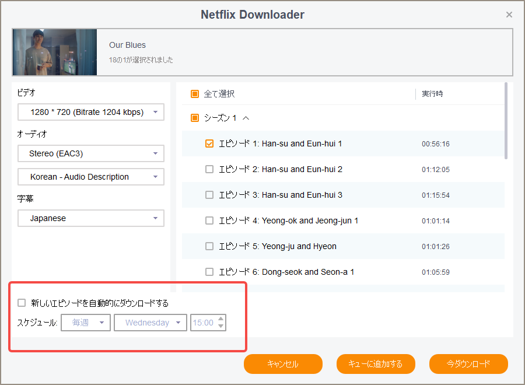Check エピソード 3: Han-su and Eun-hui 3

[209, 195]
